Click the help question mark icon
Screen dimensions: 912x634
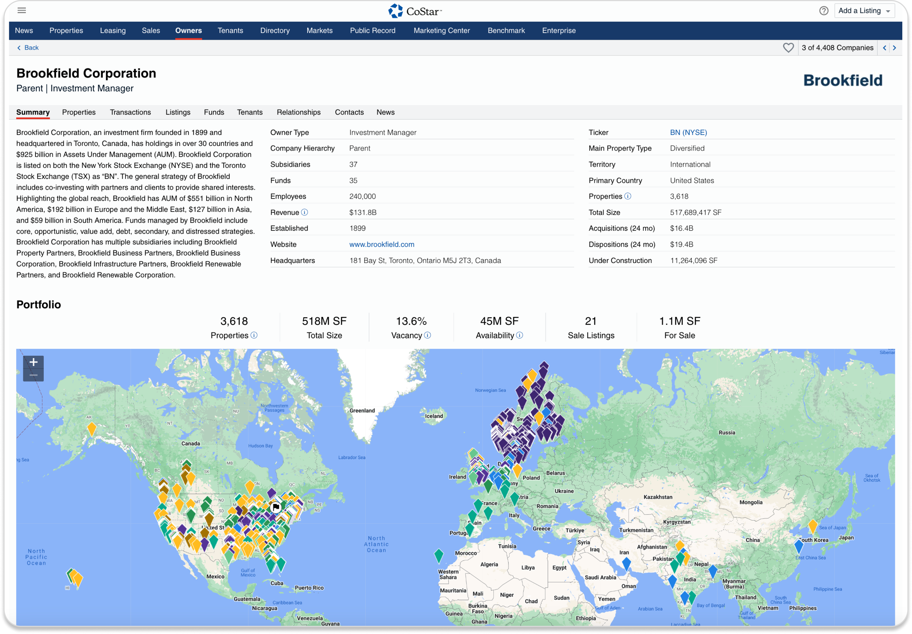pyautogui.click(x=823, y=11)
